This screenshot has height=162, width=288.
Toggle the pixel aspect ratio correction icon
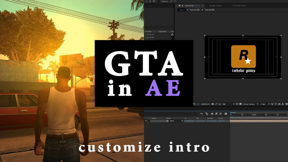[240, 104]
